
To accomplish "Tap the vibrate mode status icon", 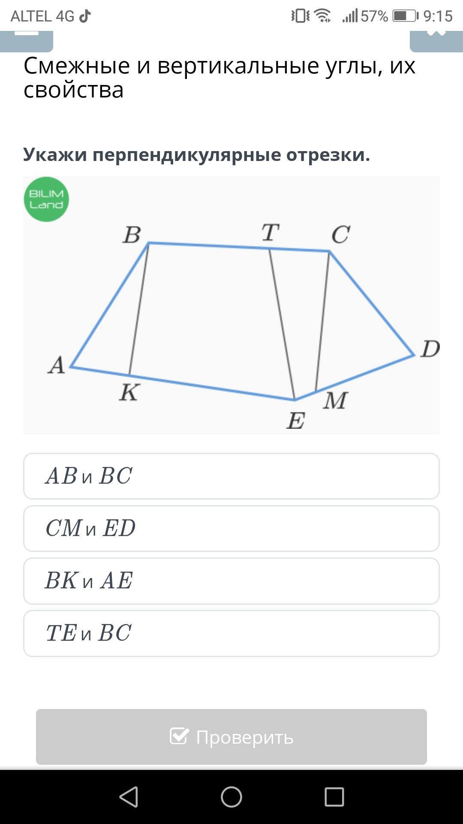I will click(300, 16).
